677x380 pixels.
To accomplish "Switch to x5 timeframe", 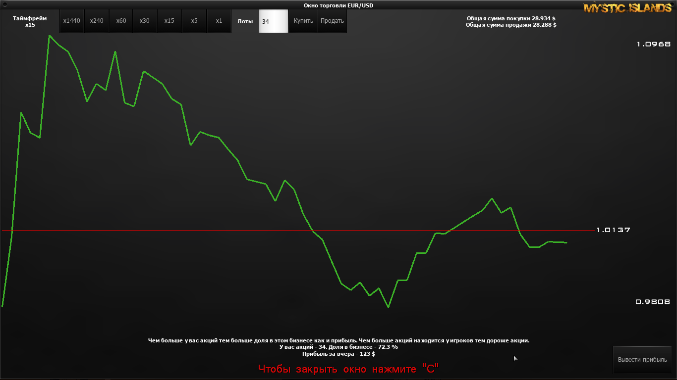I will (194, 21).
